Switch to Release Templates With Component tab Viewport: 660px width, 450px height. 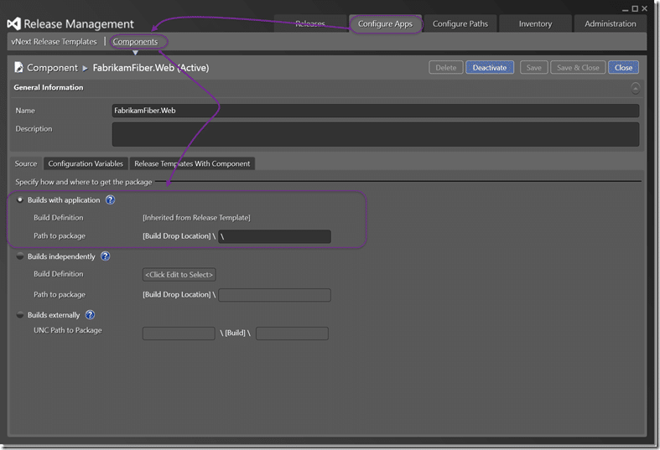(192, 163)
